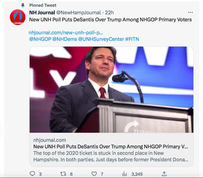The height and width of the screenshot is (178, 203).
Task: Like the tweet with the heart icon
Action: 94,174
